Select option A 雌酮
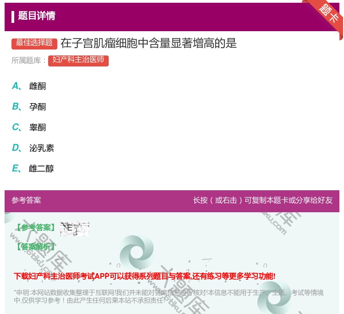The image size is (344, 314). tap(29, 86)
